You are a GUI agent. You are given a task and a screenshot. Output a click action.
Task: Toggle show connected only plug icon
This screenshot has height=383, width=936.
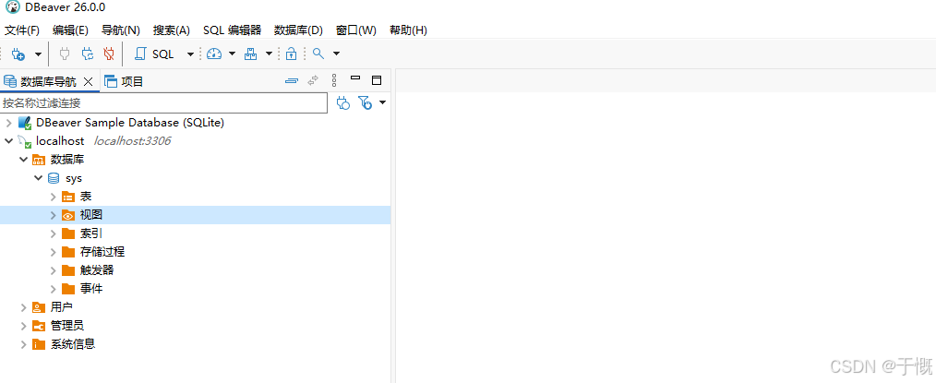pos(342,103)
